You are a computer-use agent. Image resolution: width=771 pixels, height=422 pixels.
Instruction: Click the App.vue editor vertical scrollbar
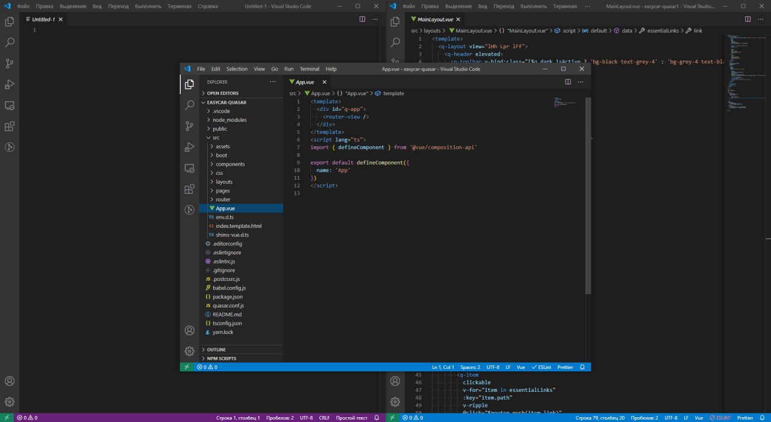point(588,196)
